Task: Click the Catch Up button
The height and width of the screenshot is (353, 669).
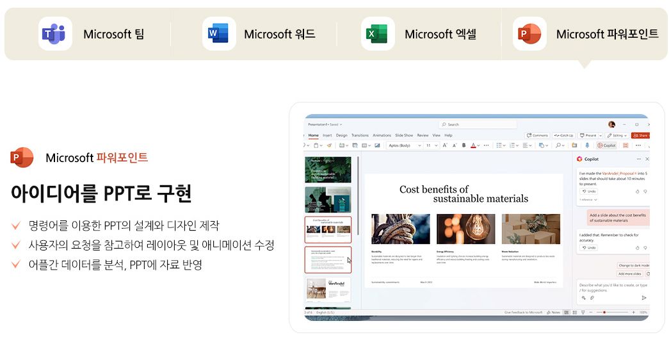Action: [x=564, y=135]
